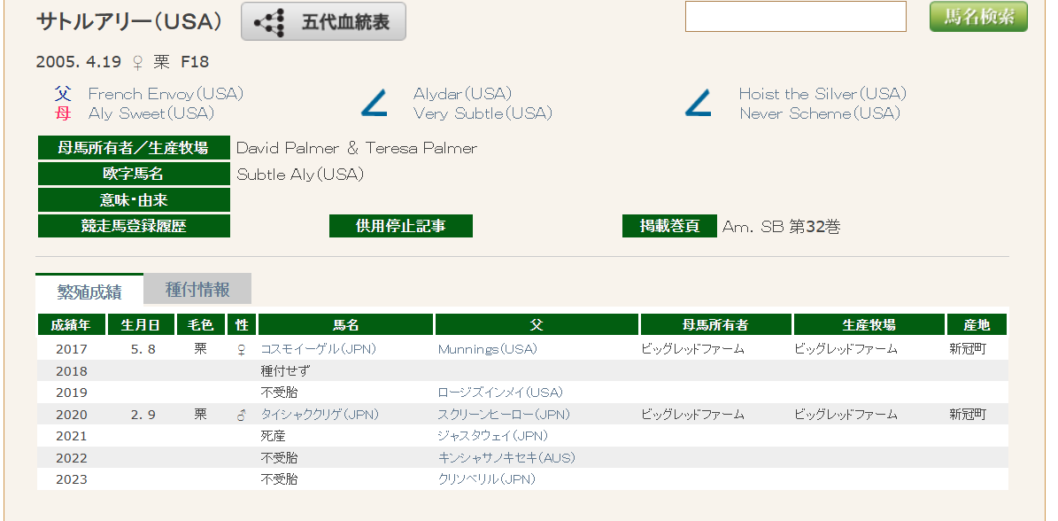Select the 2018 year cell

(x=72, y=371)
